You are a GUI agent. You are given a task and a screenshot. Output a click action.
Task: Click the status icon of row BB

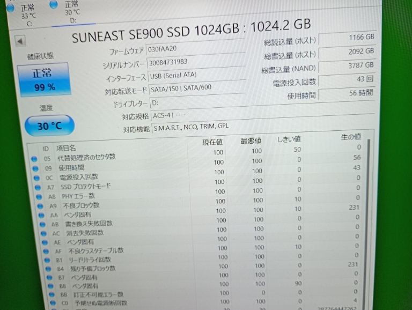(x=51, y=294)
